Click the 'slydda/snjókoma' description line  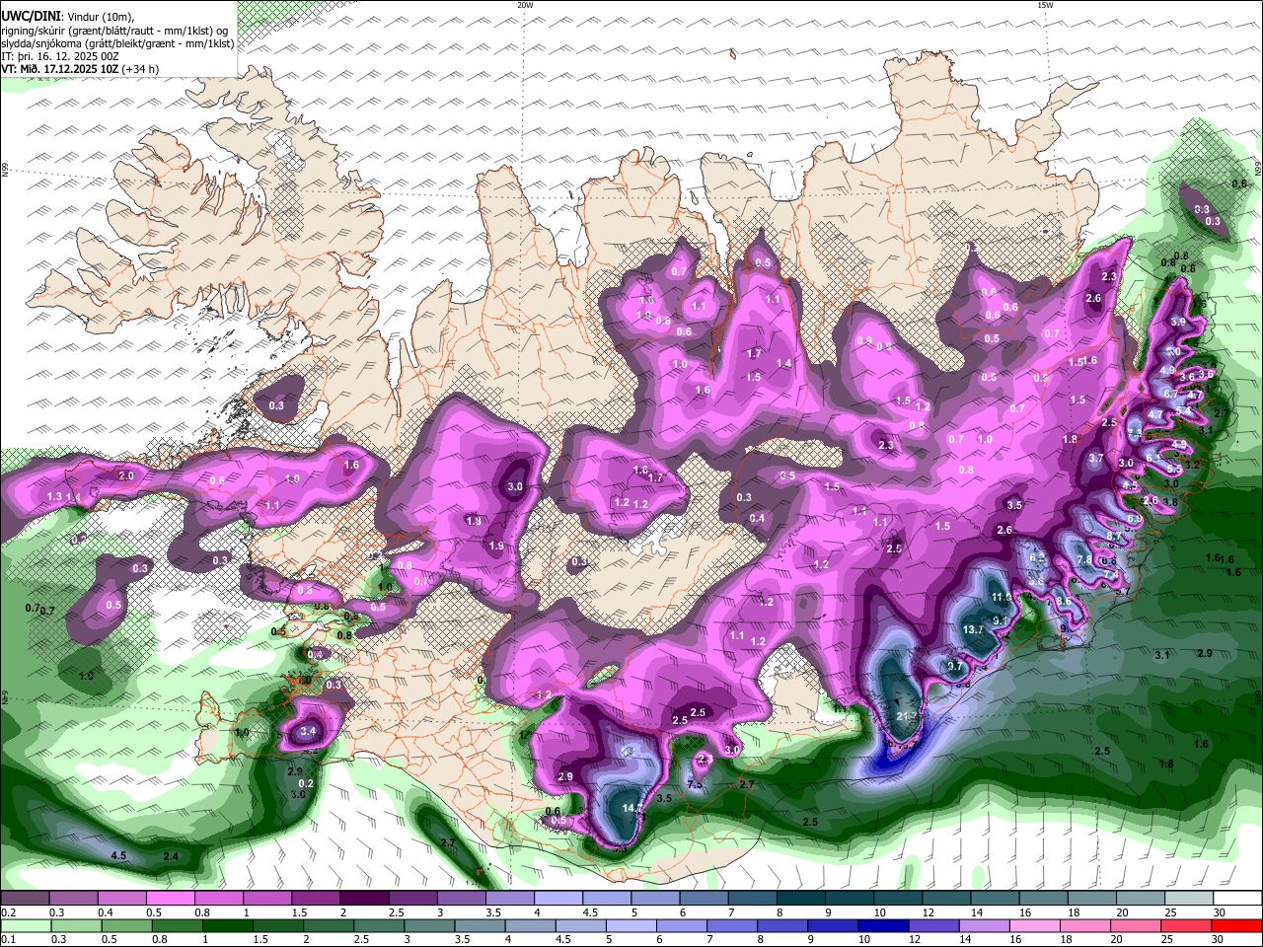[117, 43]
